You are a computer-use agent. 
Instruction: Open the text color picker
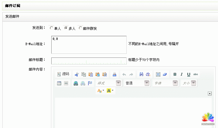click(x=101, y=91)
